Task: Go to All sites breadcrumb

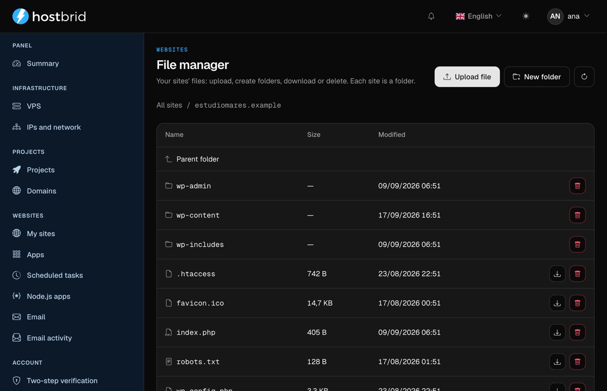Action: [169, 105]
